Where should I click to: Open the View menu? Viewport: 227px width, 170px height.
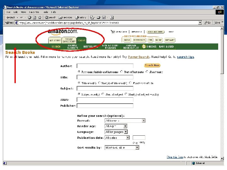coord(23,12)
